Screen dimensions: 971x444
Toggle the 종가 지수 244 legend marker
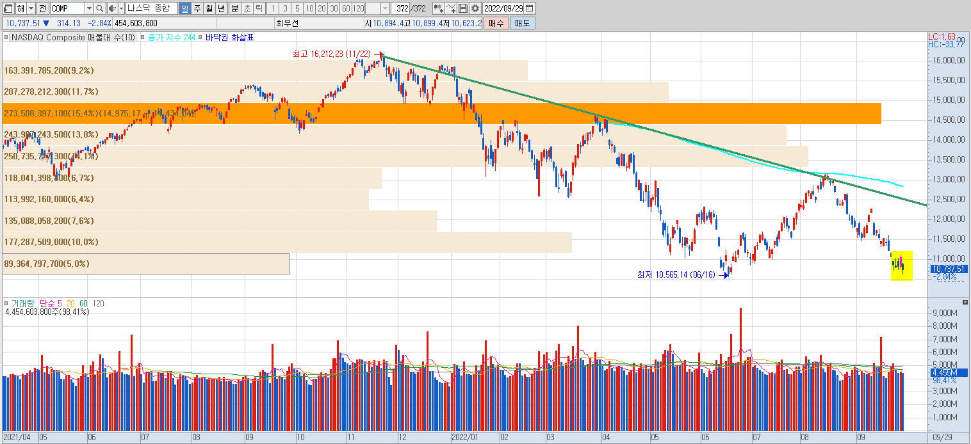[x=143, y=38]
